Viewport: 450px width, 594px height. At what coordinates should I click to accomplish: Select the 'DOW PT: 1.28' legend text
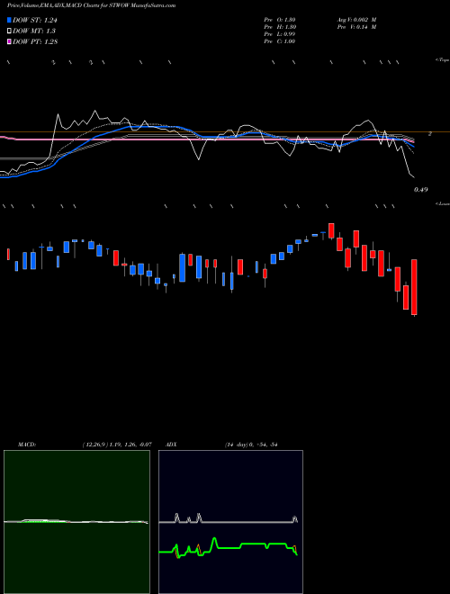[x=35, y=41]
